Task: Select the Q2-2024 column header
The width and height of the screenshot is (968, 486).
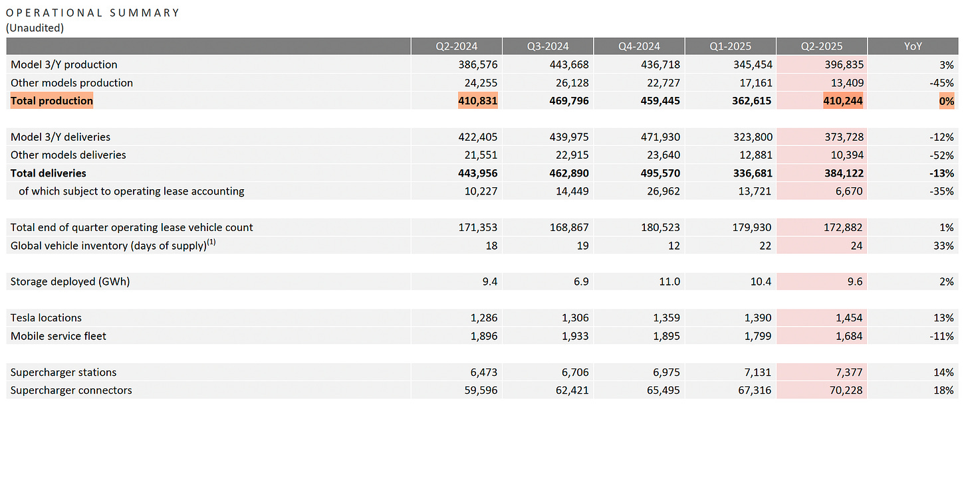Action: [456, 46]
